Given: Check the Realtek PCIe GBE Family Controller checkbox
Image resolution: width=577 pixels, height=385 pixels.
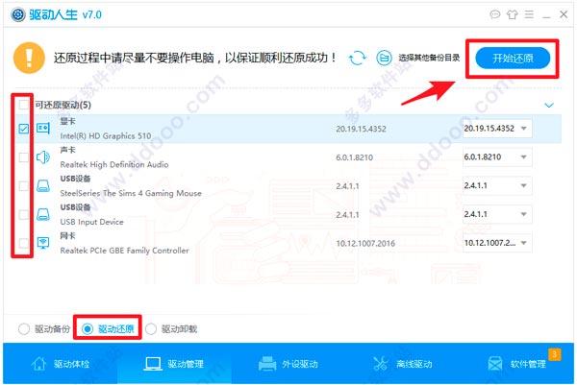Looking at the screenshot, I should coord(23,243).
